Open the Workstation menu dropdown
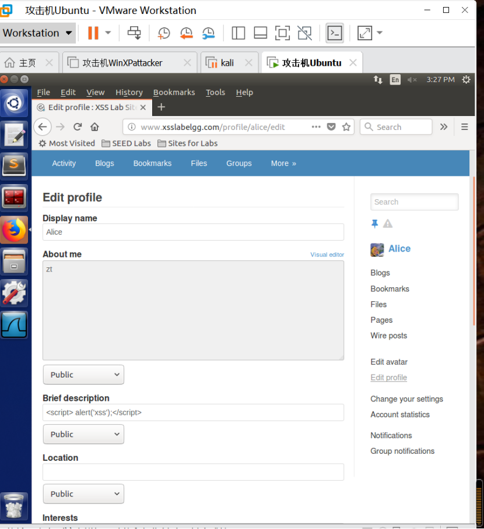484x529 pixels. [x=37, y=33]
